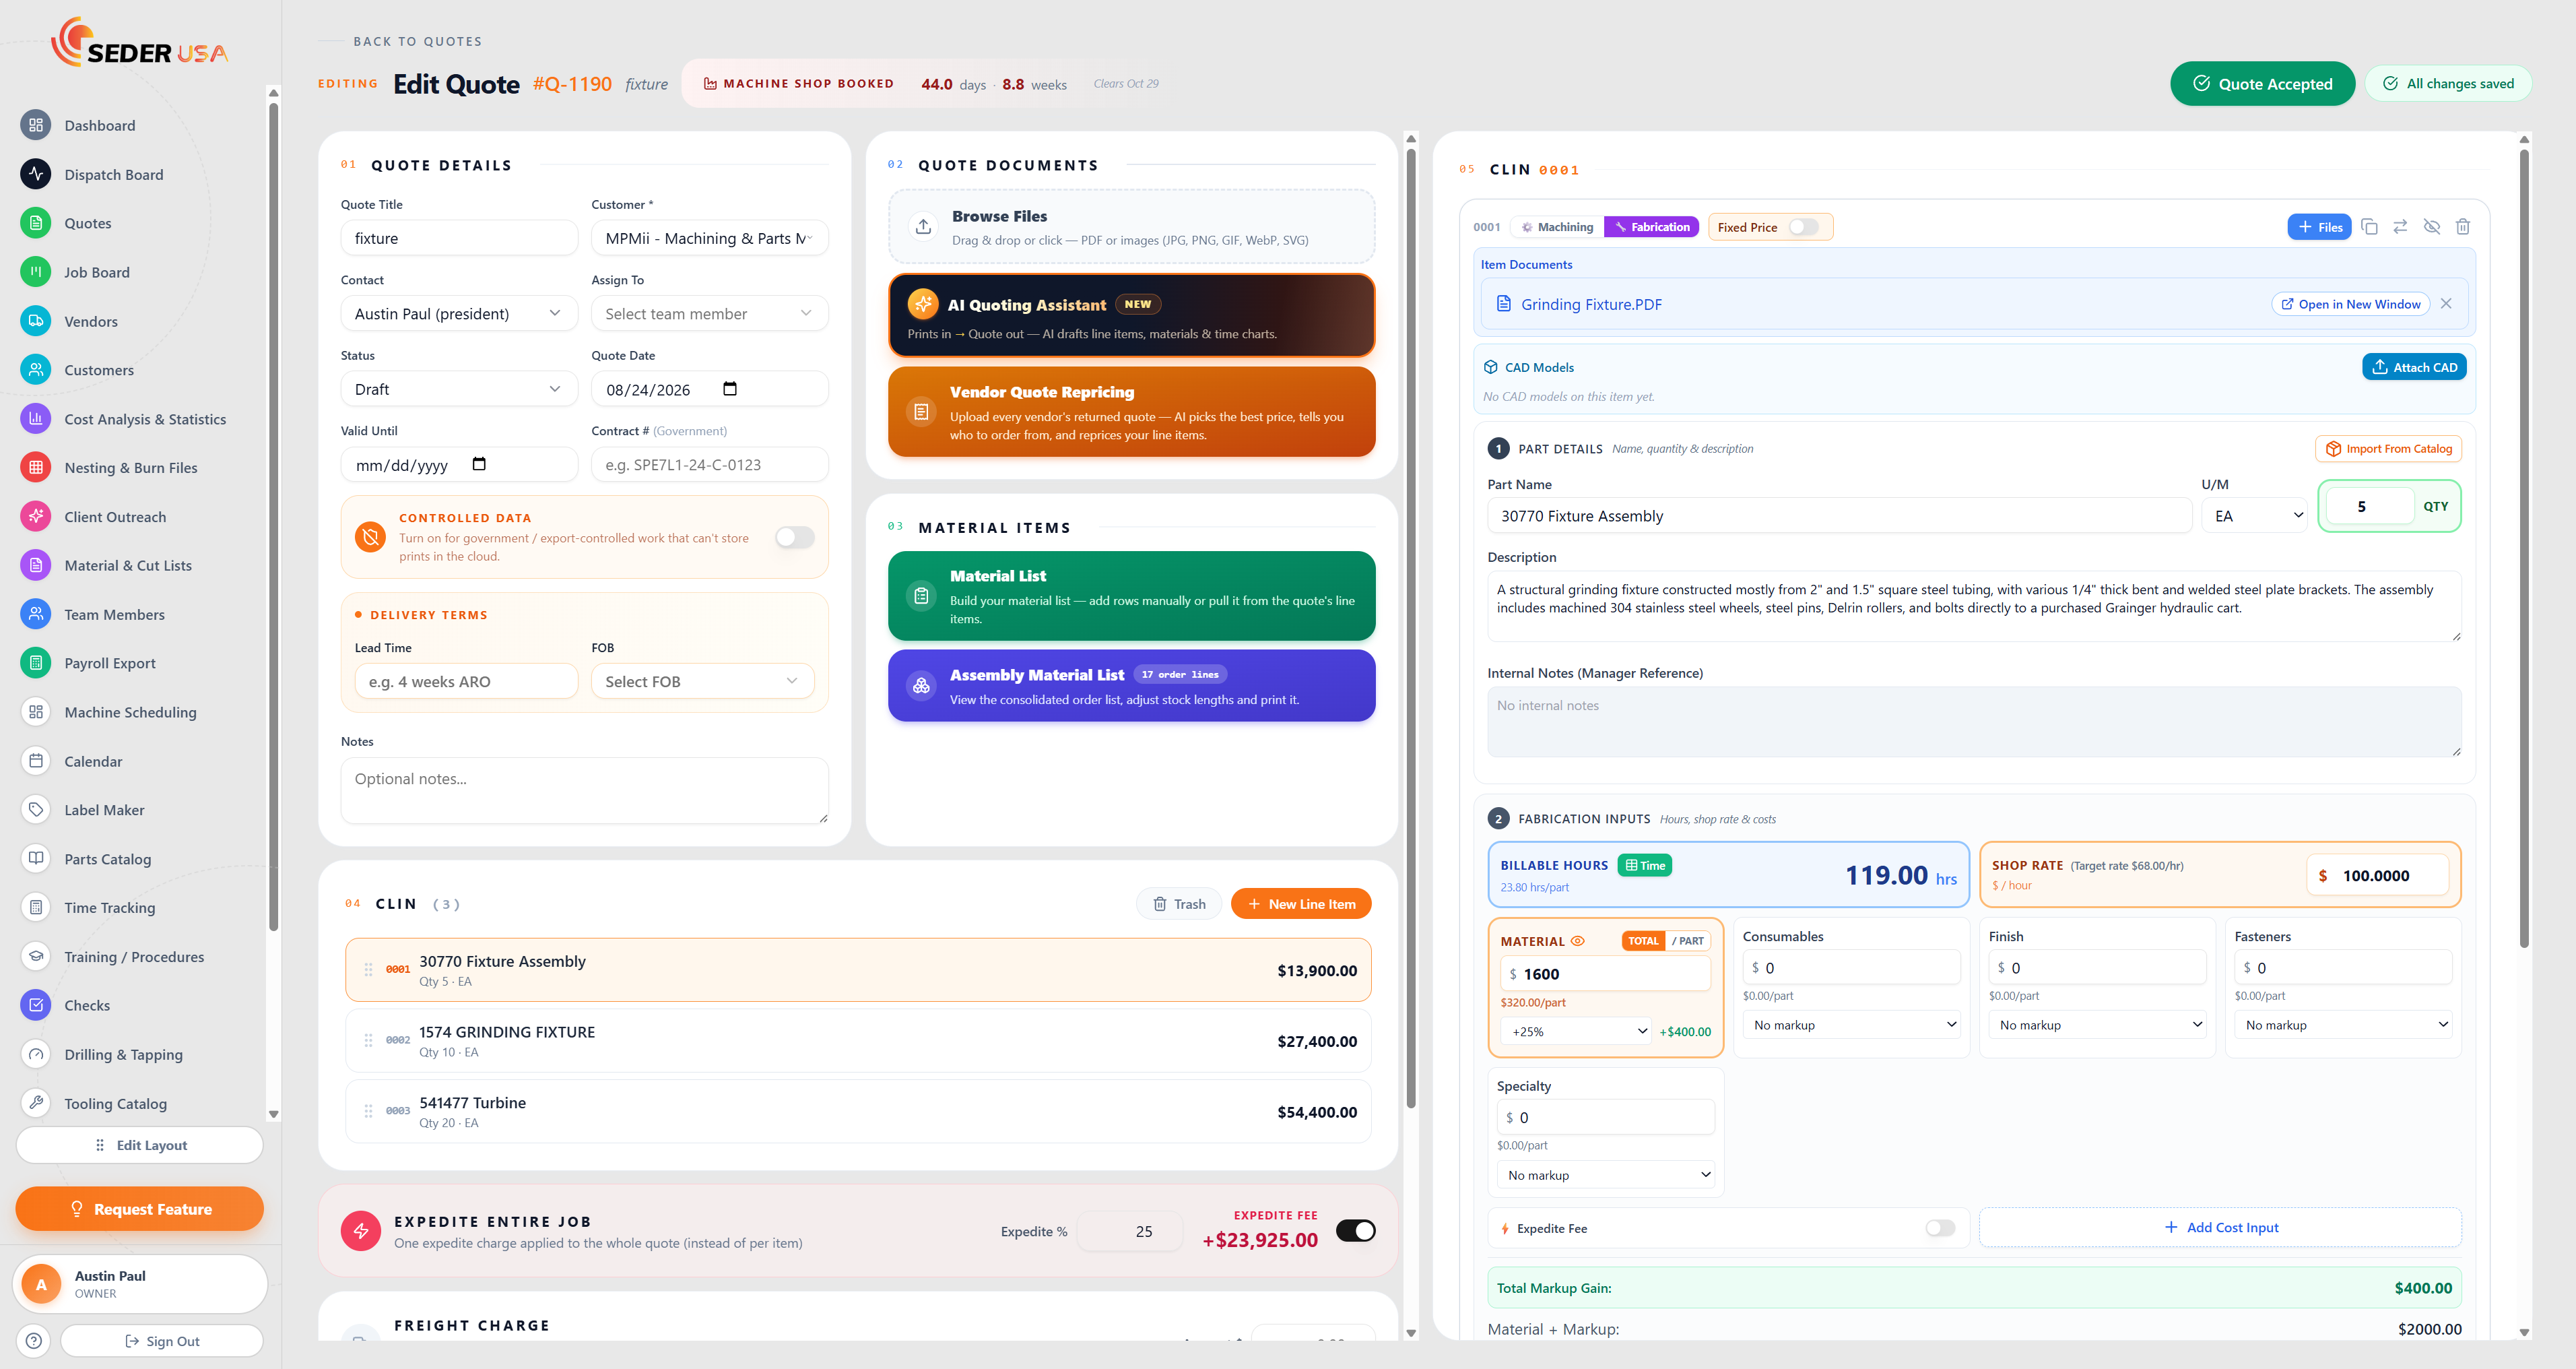Open the Payroll Export icon

click(x=36, y=664)
